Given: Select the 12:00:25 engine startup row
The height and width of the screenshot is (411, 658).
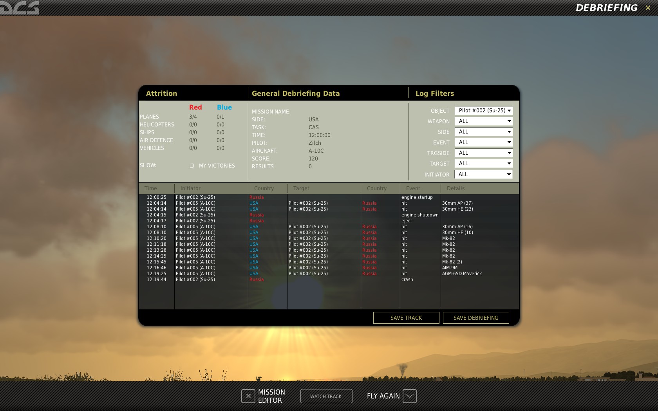Looking at the screenshot, I should (x=329, y=197).
